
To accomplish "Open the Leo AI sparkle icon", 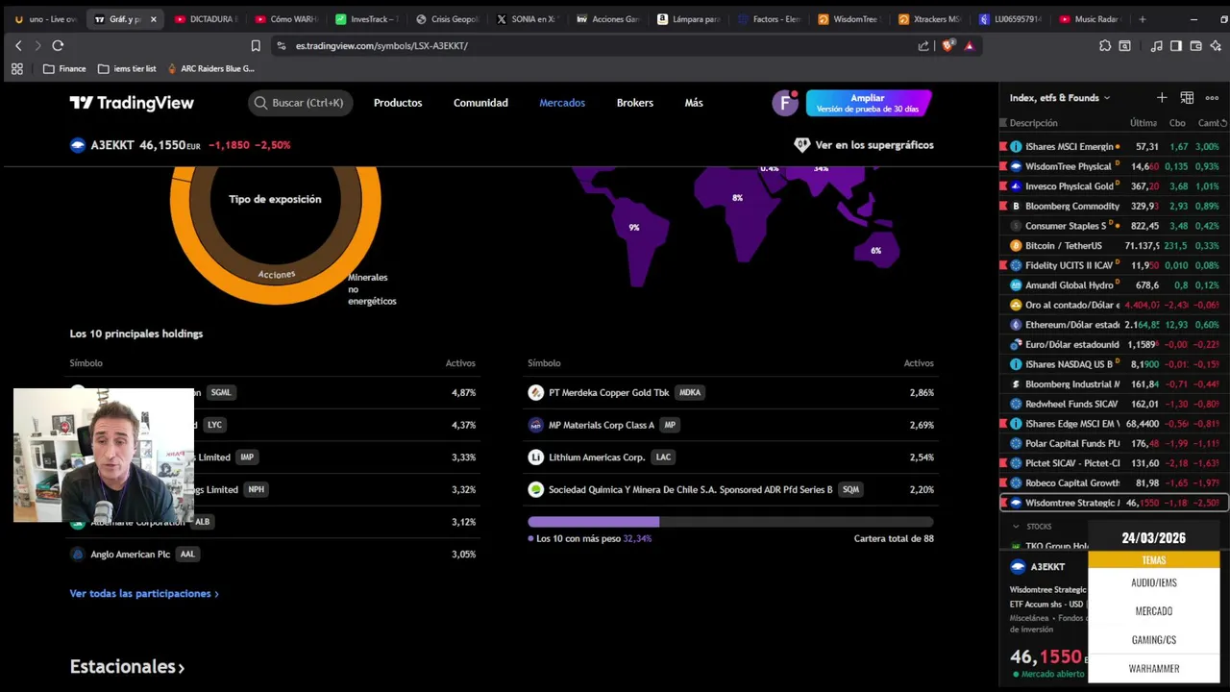I will (x=1216, y=45).
